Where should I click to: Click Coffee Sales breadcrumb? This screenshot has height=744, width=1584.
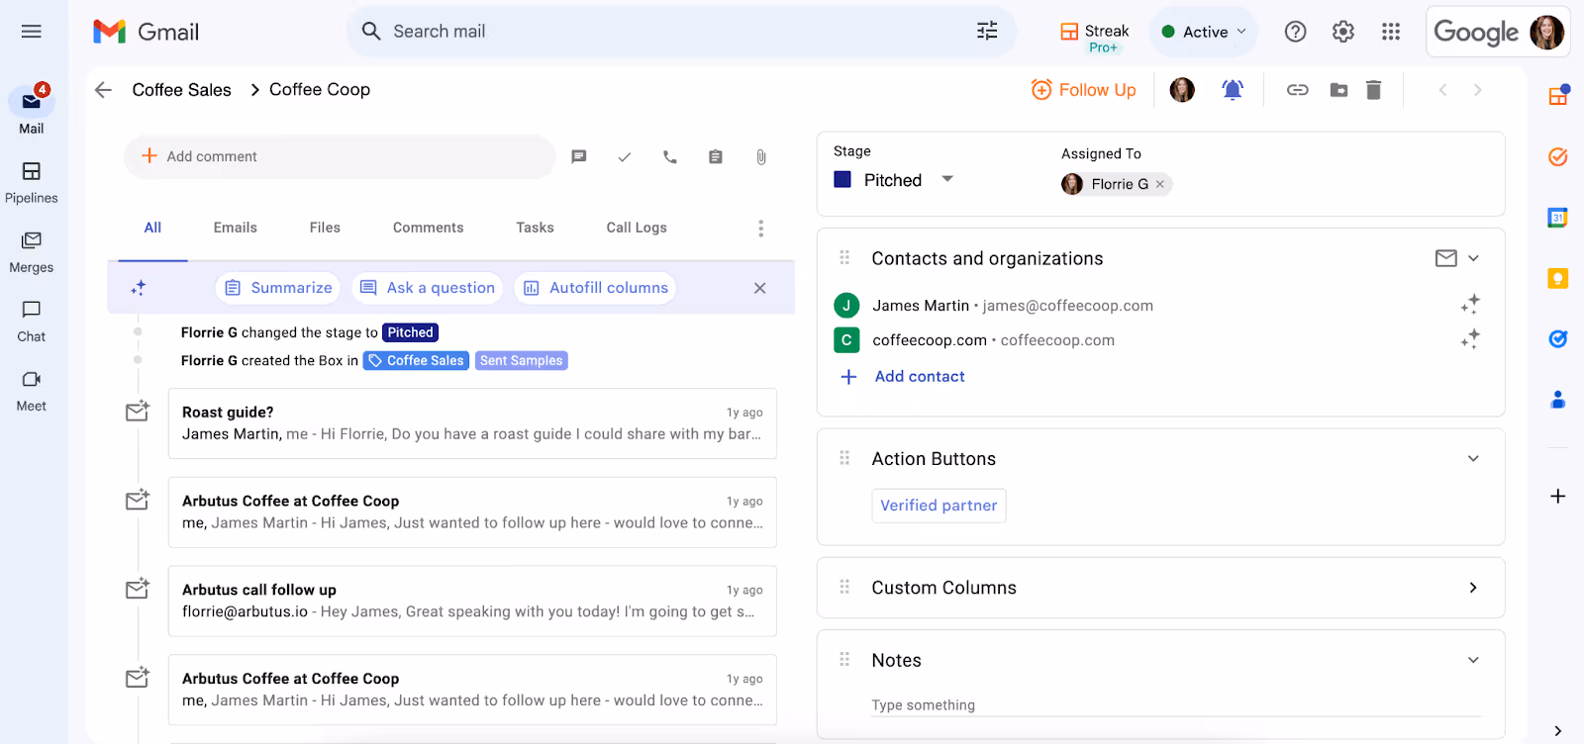coord(182,90)
